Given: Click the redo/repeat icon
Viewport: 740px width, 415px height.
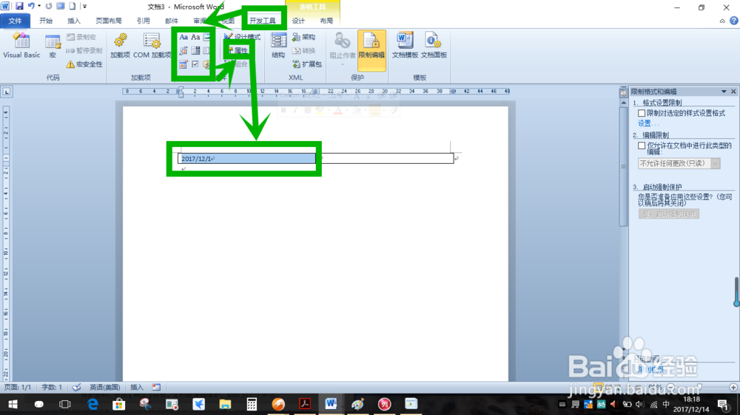Looking at the screenshot, I should coord(49,6).
